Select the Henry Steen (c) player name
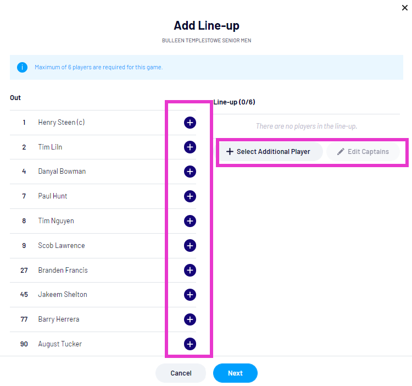The height and width of the screenshot is (386, 412). pyautogui.click(x=62, y=123)
